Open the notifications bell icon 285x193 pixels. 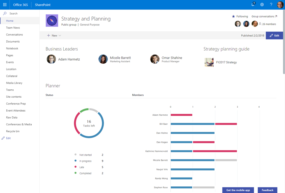tap(253, 4)
